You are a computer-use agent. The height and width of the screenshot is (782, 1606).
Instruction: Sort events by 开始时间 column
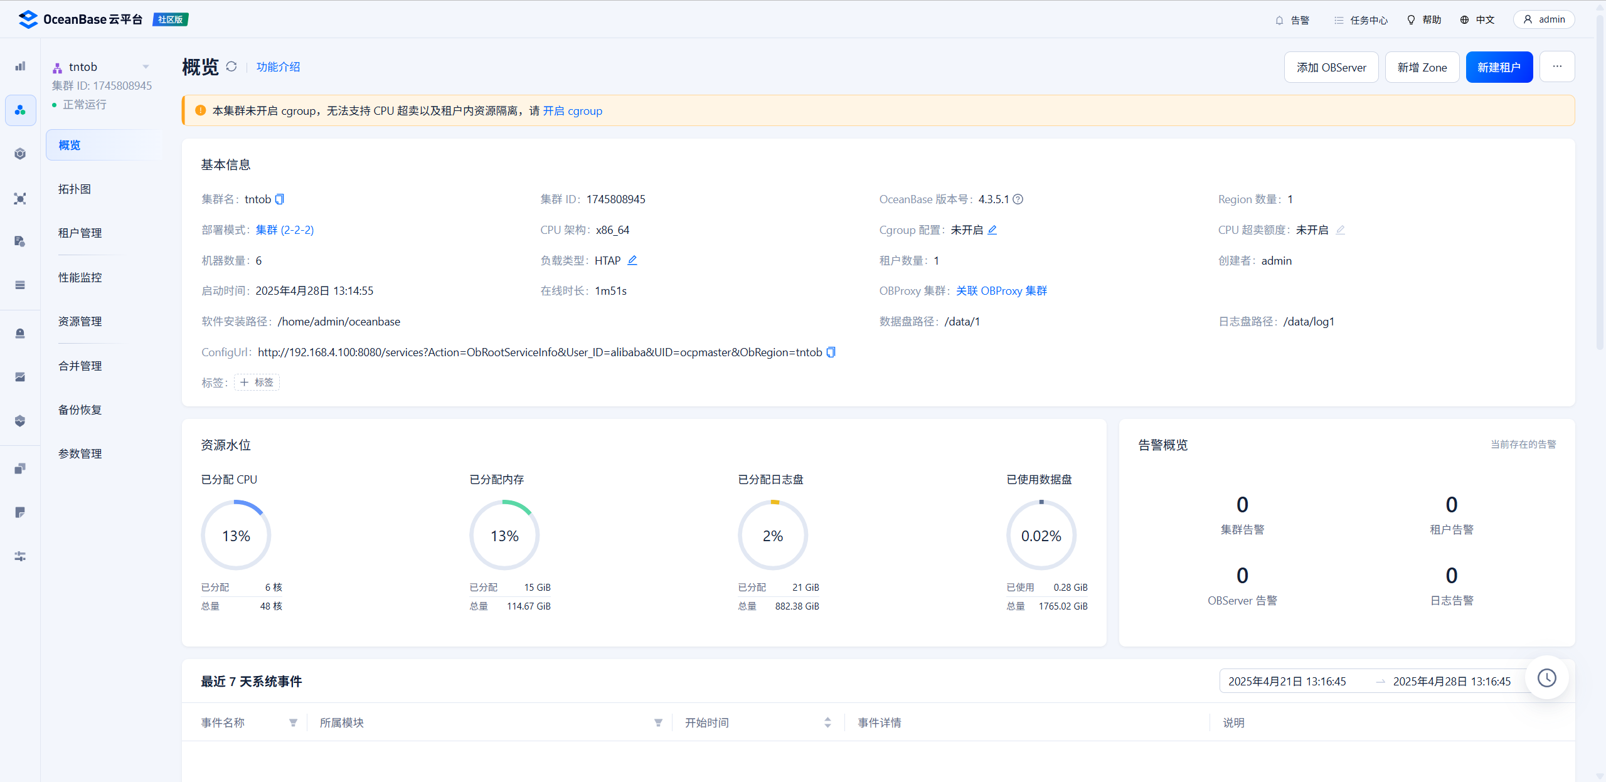827,723
